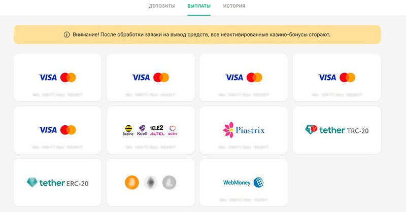Click the Tele2 Altel operator logo

157,130
